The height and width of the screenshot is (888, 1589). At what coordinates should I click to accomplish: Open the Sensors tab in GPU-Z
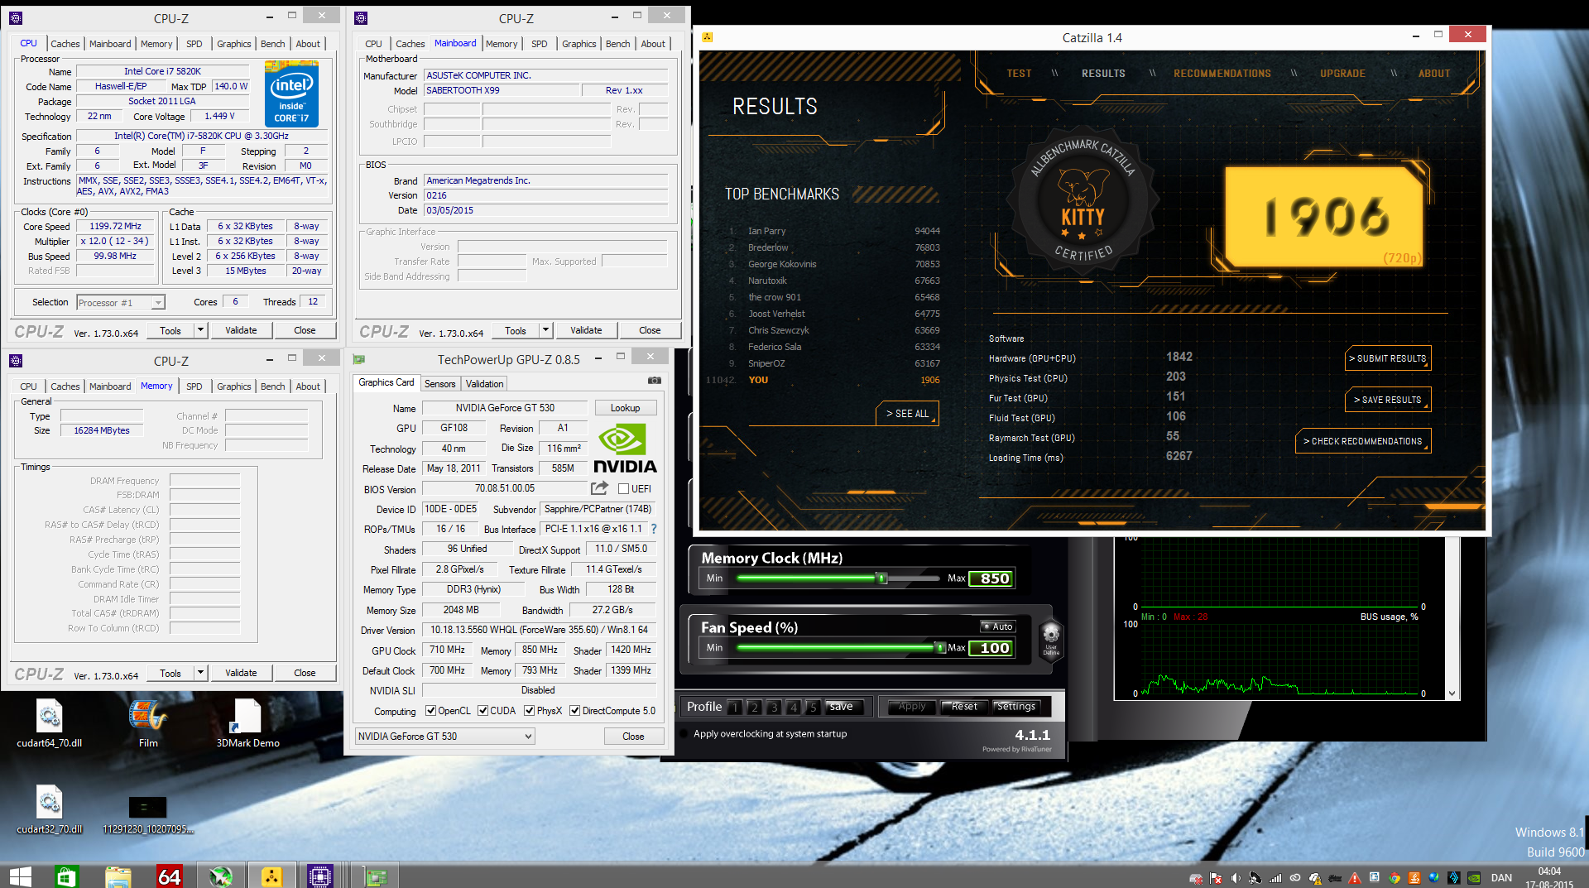coord(439,384)
